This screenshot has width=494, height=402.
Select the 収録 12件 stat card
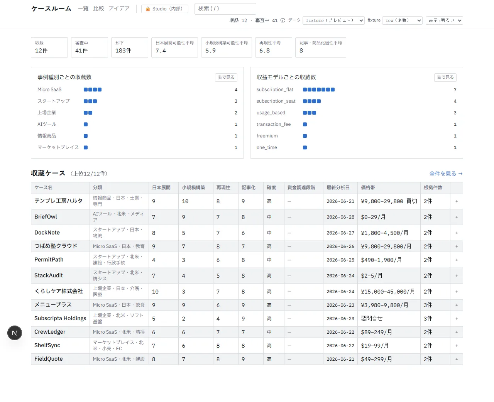point(49,47)
